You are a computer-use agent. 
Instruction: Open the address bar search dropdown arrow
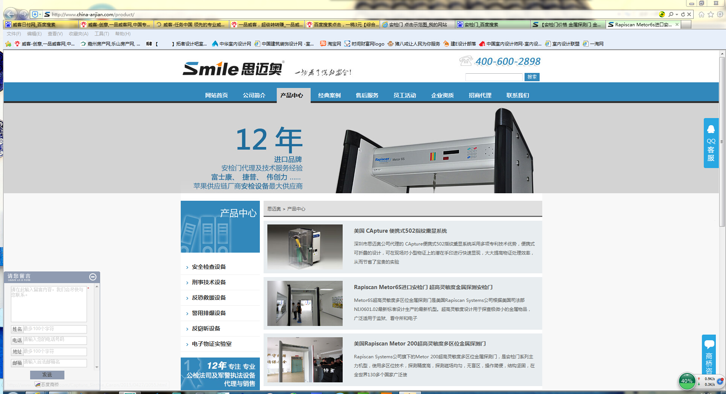point(677,14)
